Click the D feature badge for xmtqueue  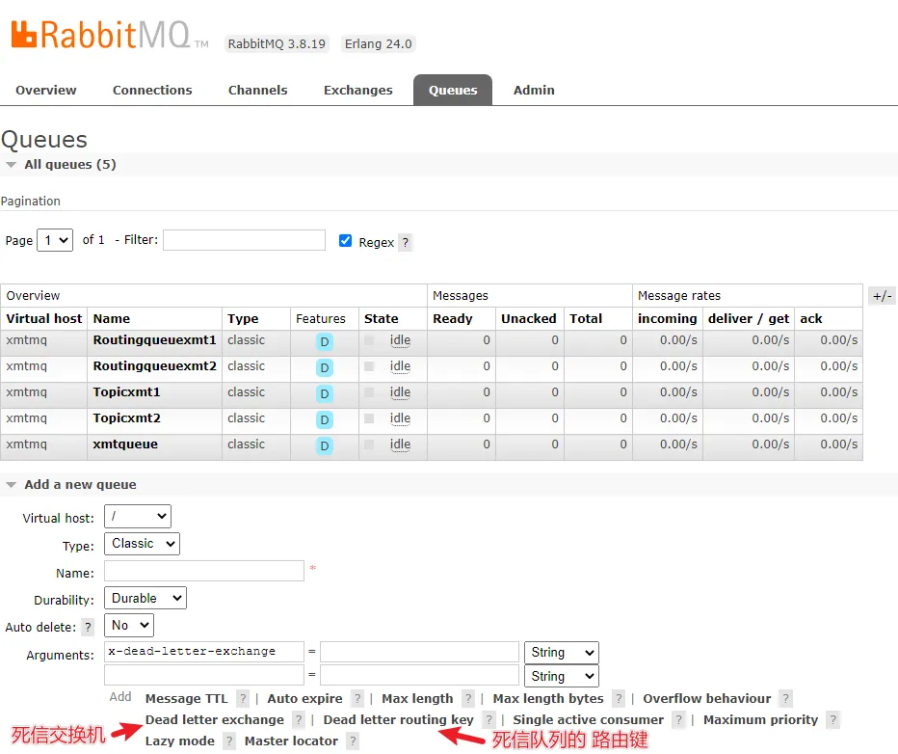pos(324,445)
